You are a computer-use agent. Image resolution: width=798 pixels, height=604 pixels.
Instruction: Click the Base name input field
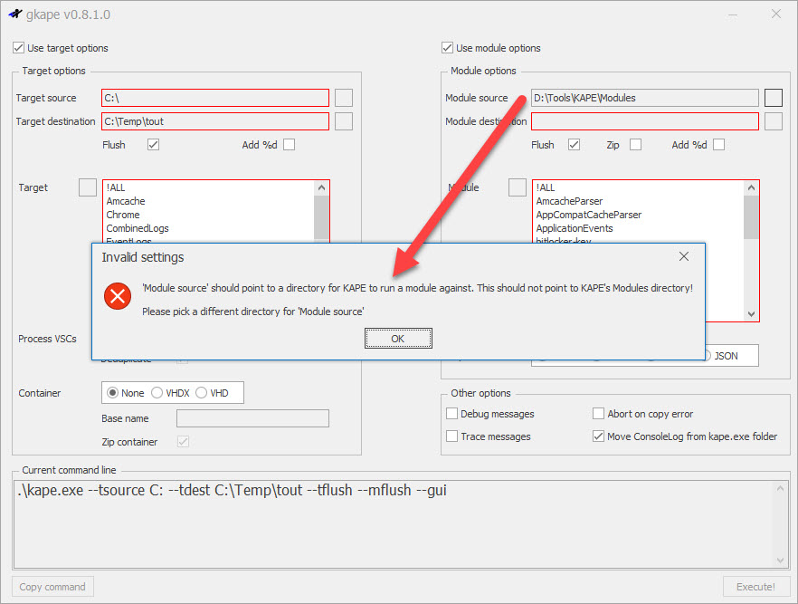click(x=252, y=418)
